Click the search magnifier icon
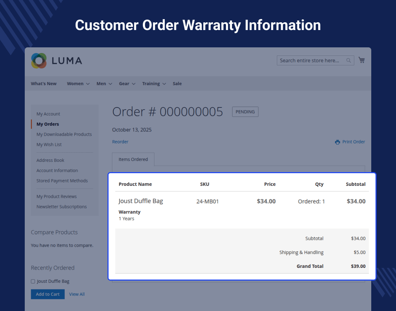Image resolution: width=396 pixels, height=311 pixels. pos(349,60)
